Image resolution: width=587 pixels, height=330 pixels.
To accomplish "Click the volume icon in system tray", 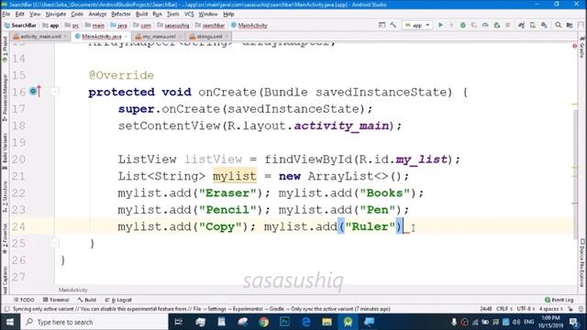I will point(516,322).
